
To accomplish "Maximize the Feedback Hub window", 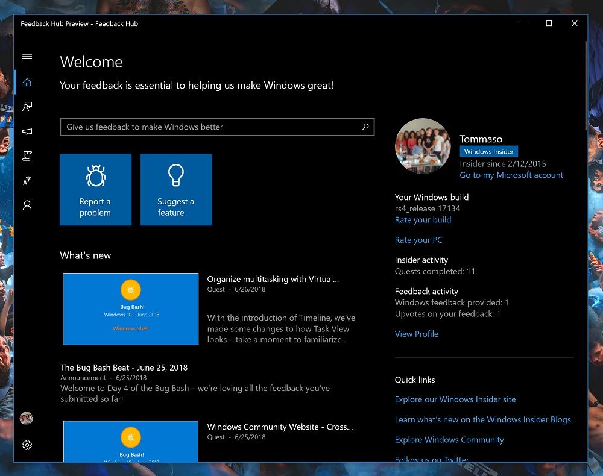I will click(x=549, y=23).
